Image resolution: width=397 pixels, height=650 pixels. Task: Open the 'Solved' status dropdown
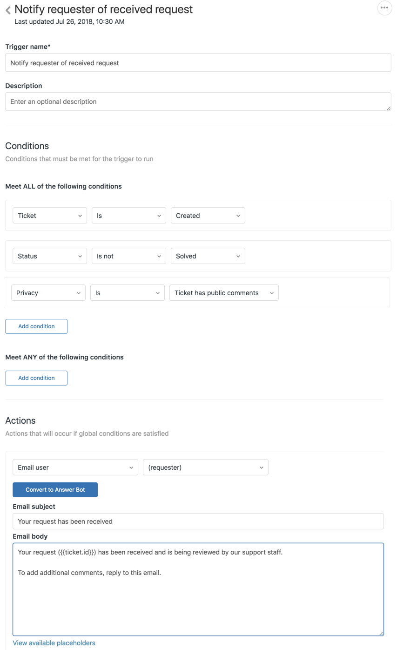(208, 256)
